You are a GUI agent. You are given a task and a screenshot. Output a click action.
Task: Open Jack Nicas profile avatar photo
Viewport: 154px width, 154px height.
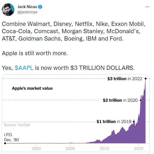tap(8, 10)
